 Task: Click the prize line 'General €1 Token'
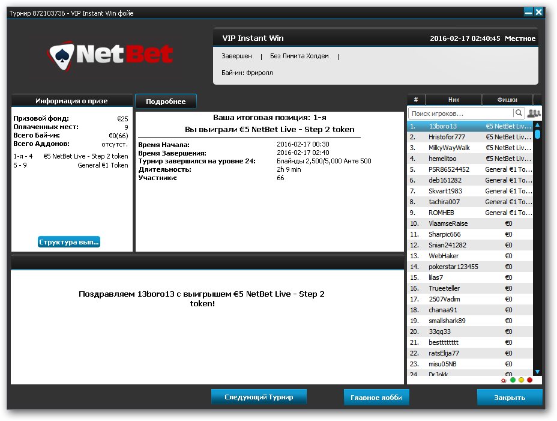(103, 165)
